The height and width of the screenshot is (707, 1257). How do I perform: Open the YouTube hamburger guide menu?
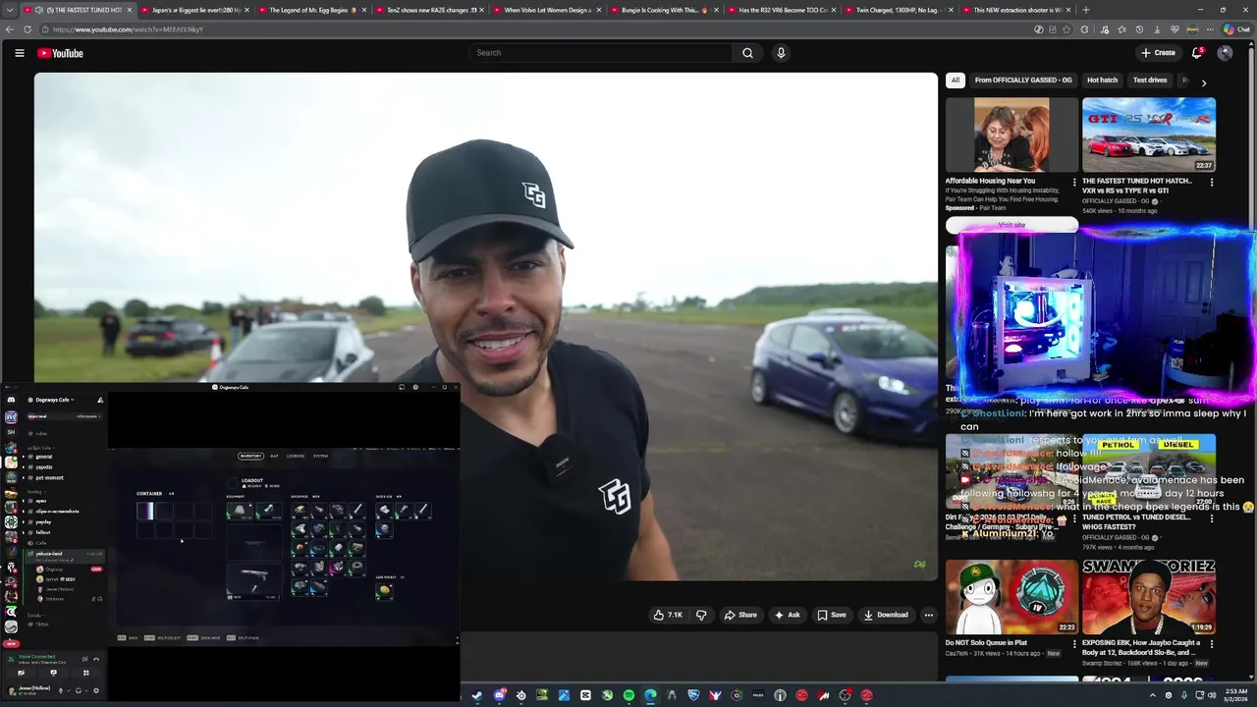coord(19,53)
